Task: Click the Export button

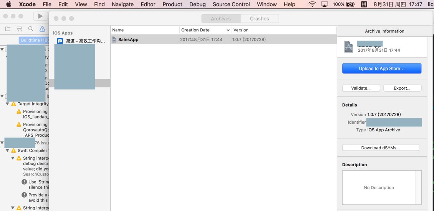Action: (402, 88)
